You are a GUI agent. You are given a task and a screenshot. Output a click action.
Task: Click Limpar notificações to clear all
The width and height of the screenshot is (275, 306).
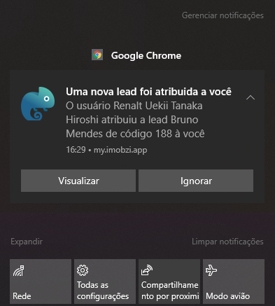coord(227,242)
